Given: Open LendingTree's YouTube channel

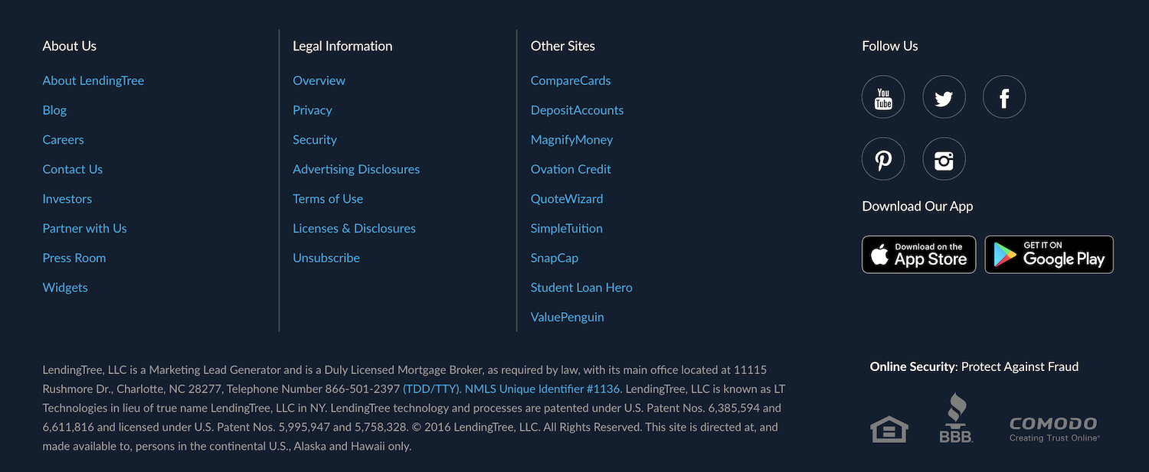Looking at the screenshot, I should click(882, 97).
